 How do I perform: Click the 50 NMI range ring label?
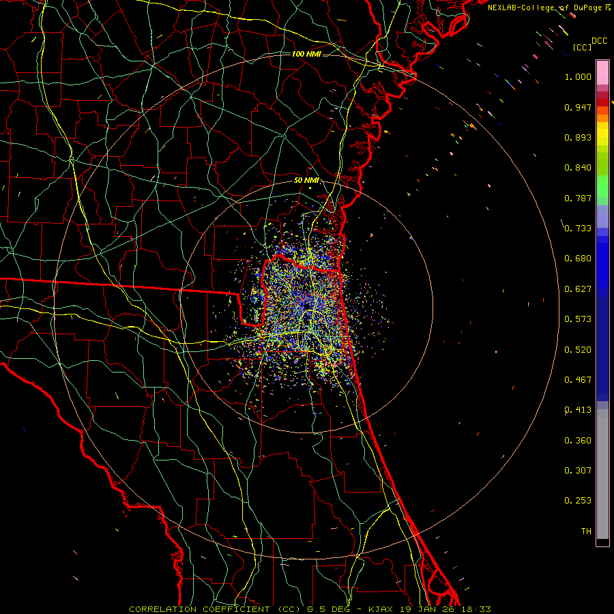(x=306, y=181)
